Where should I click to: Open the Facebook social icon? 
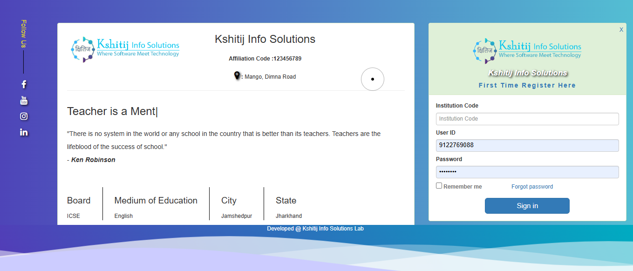[24, 84]
